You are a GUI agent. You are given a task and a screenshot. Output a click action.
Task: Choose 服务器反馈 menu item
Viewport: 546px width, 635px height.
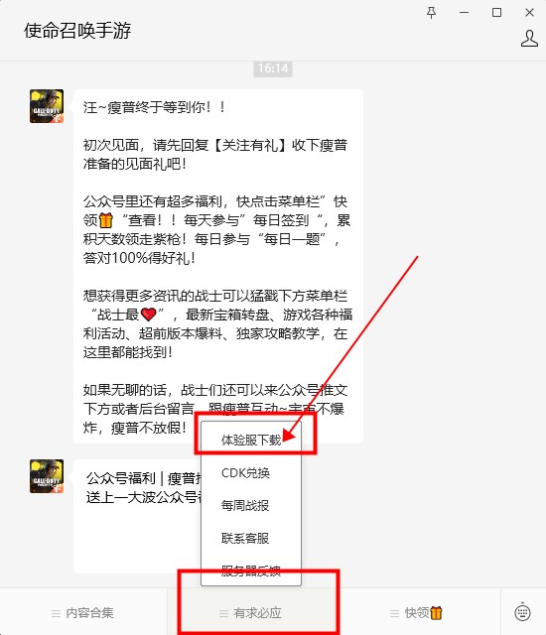[251, 571]
